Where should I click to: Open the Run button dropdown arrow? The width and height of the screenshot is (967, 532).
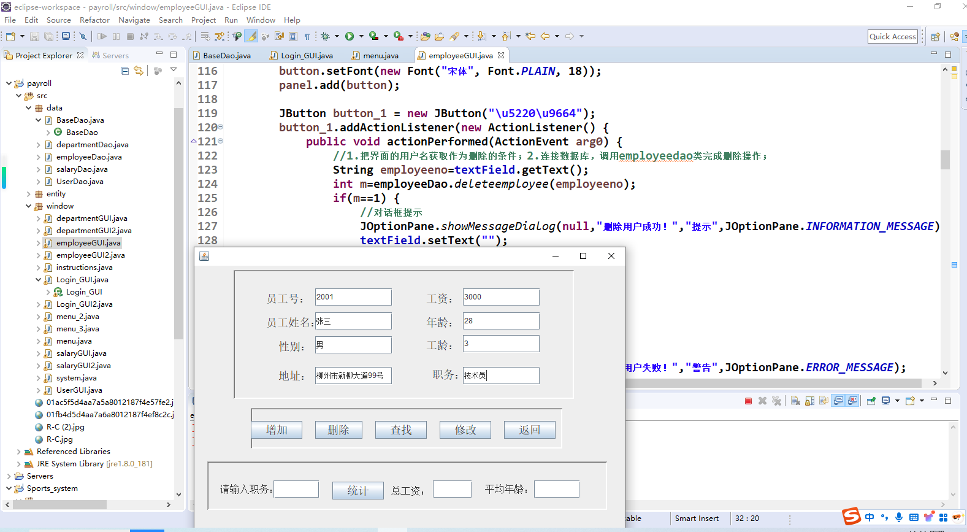(x=361, y=36)
